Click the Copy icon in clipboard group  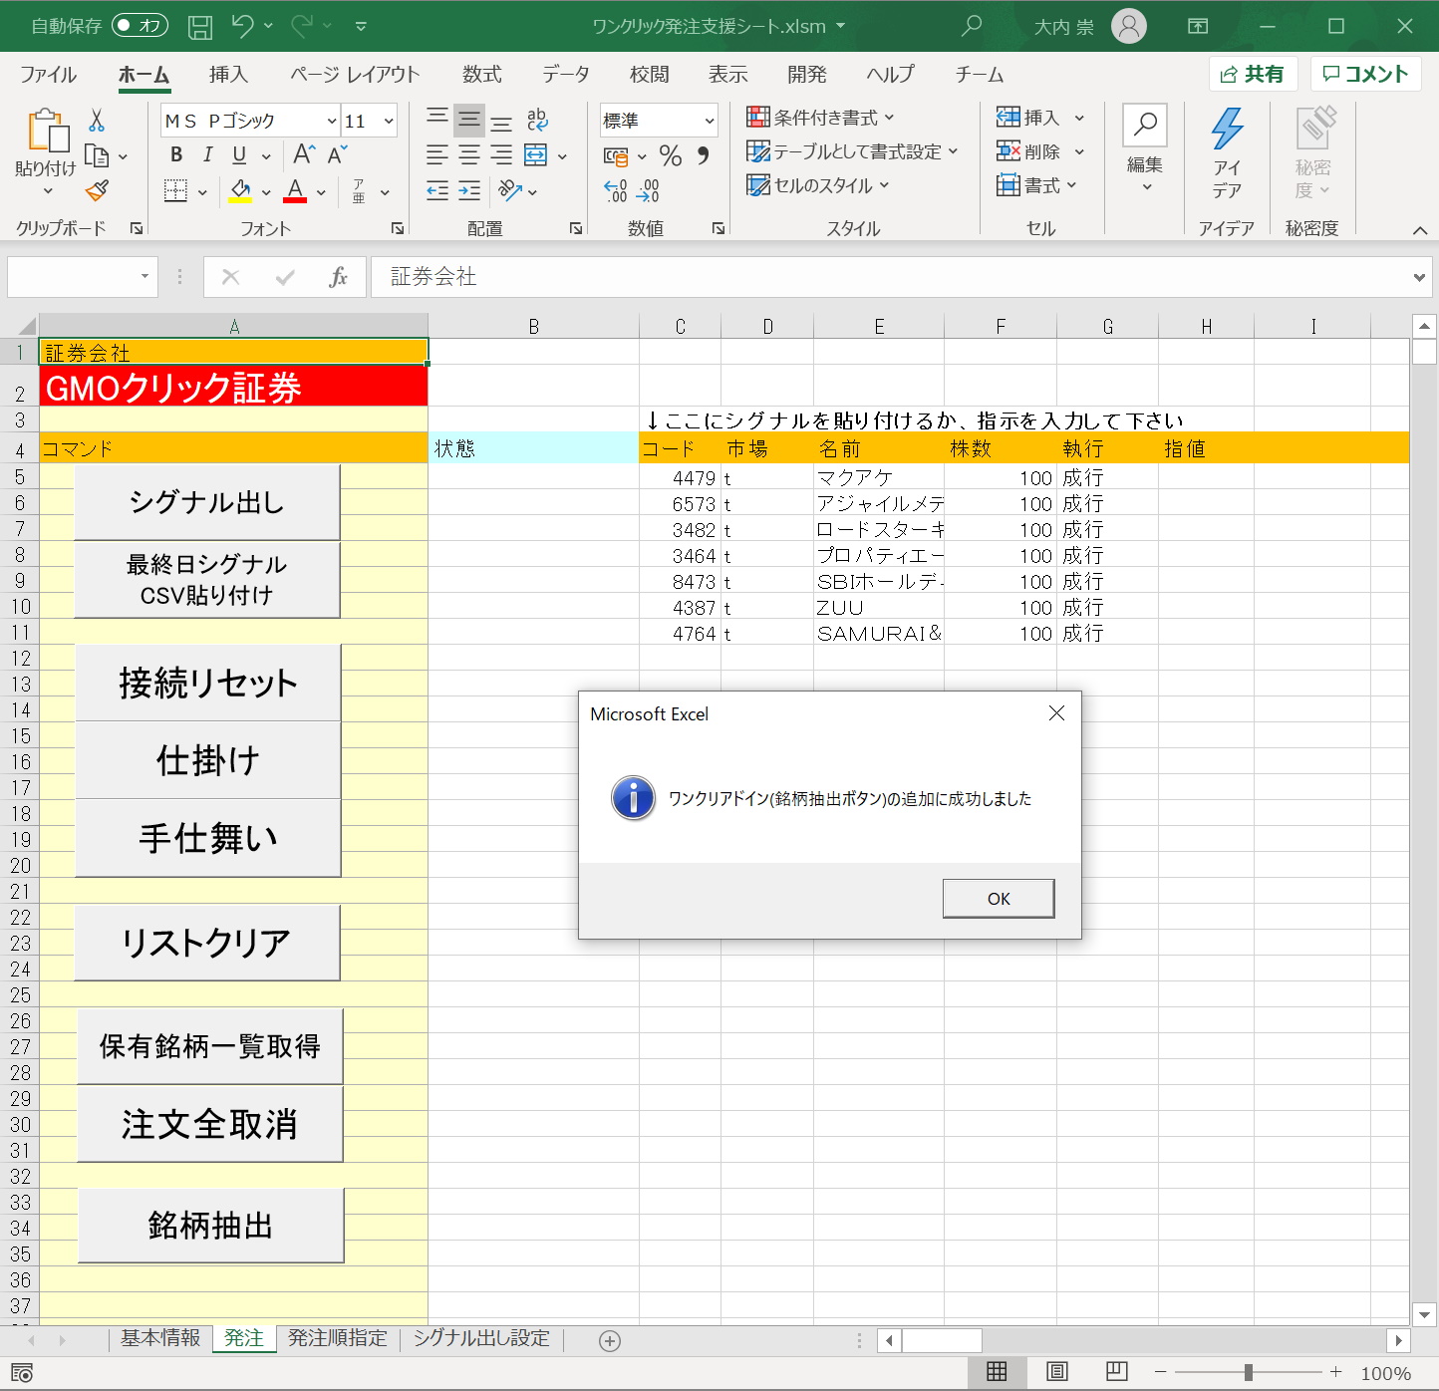click(97, 156)
